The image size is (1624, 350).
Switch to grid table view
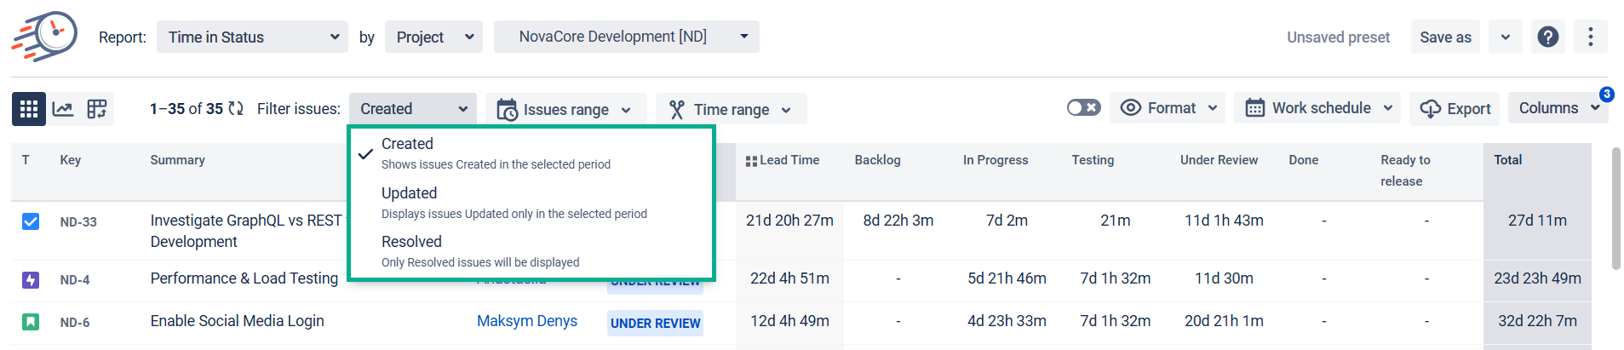click(29, 109)
